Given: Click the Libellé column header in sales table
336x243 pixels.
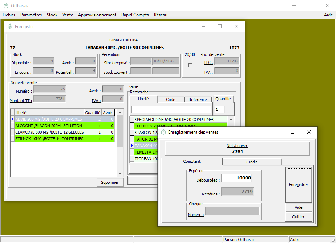Looking at the screenshot, I should click(49, 113).
